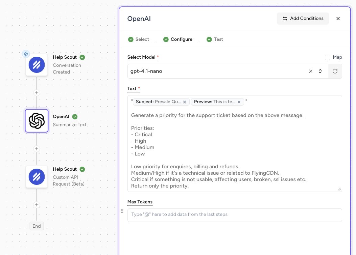
Task: Click the gpt-4.1-nano model combo box
Action: pos(228,71)
